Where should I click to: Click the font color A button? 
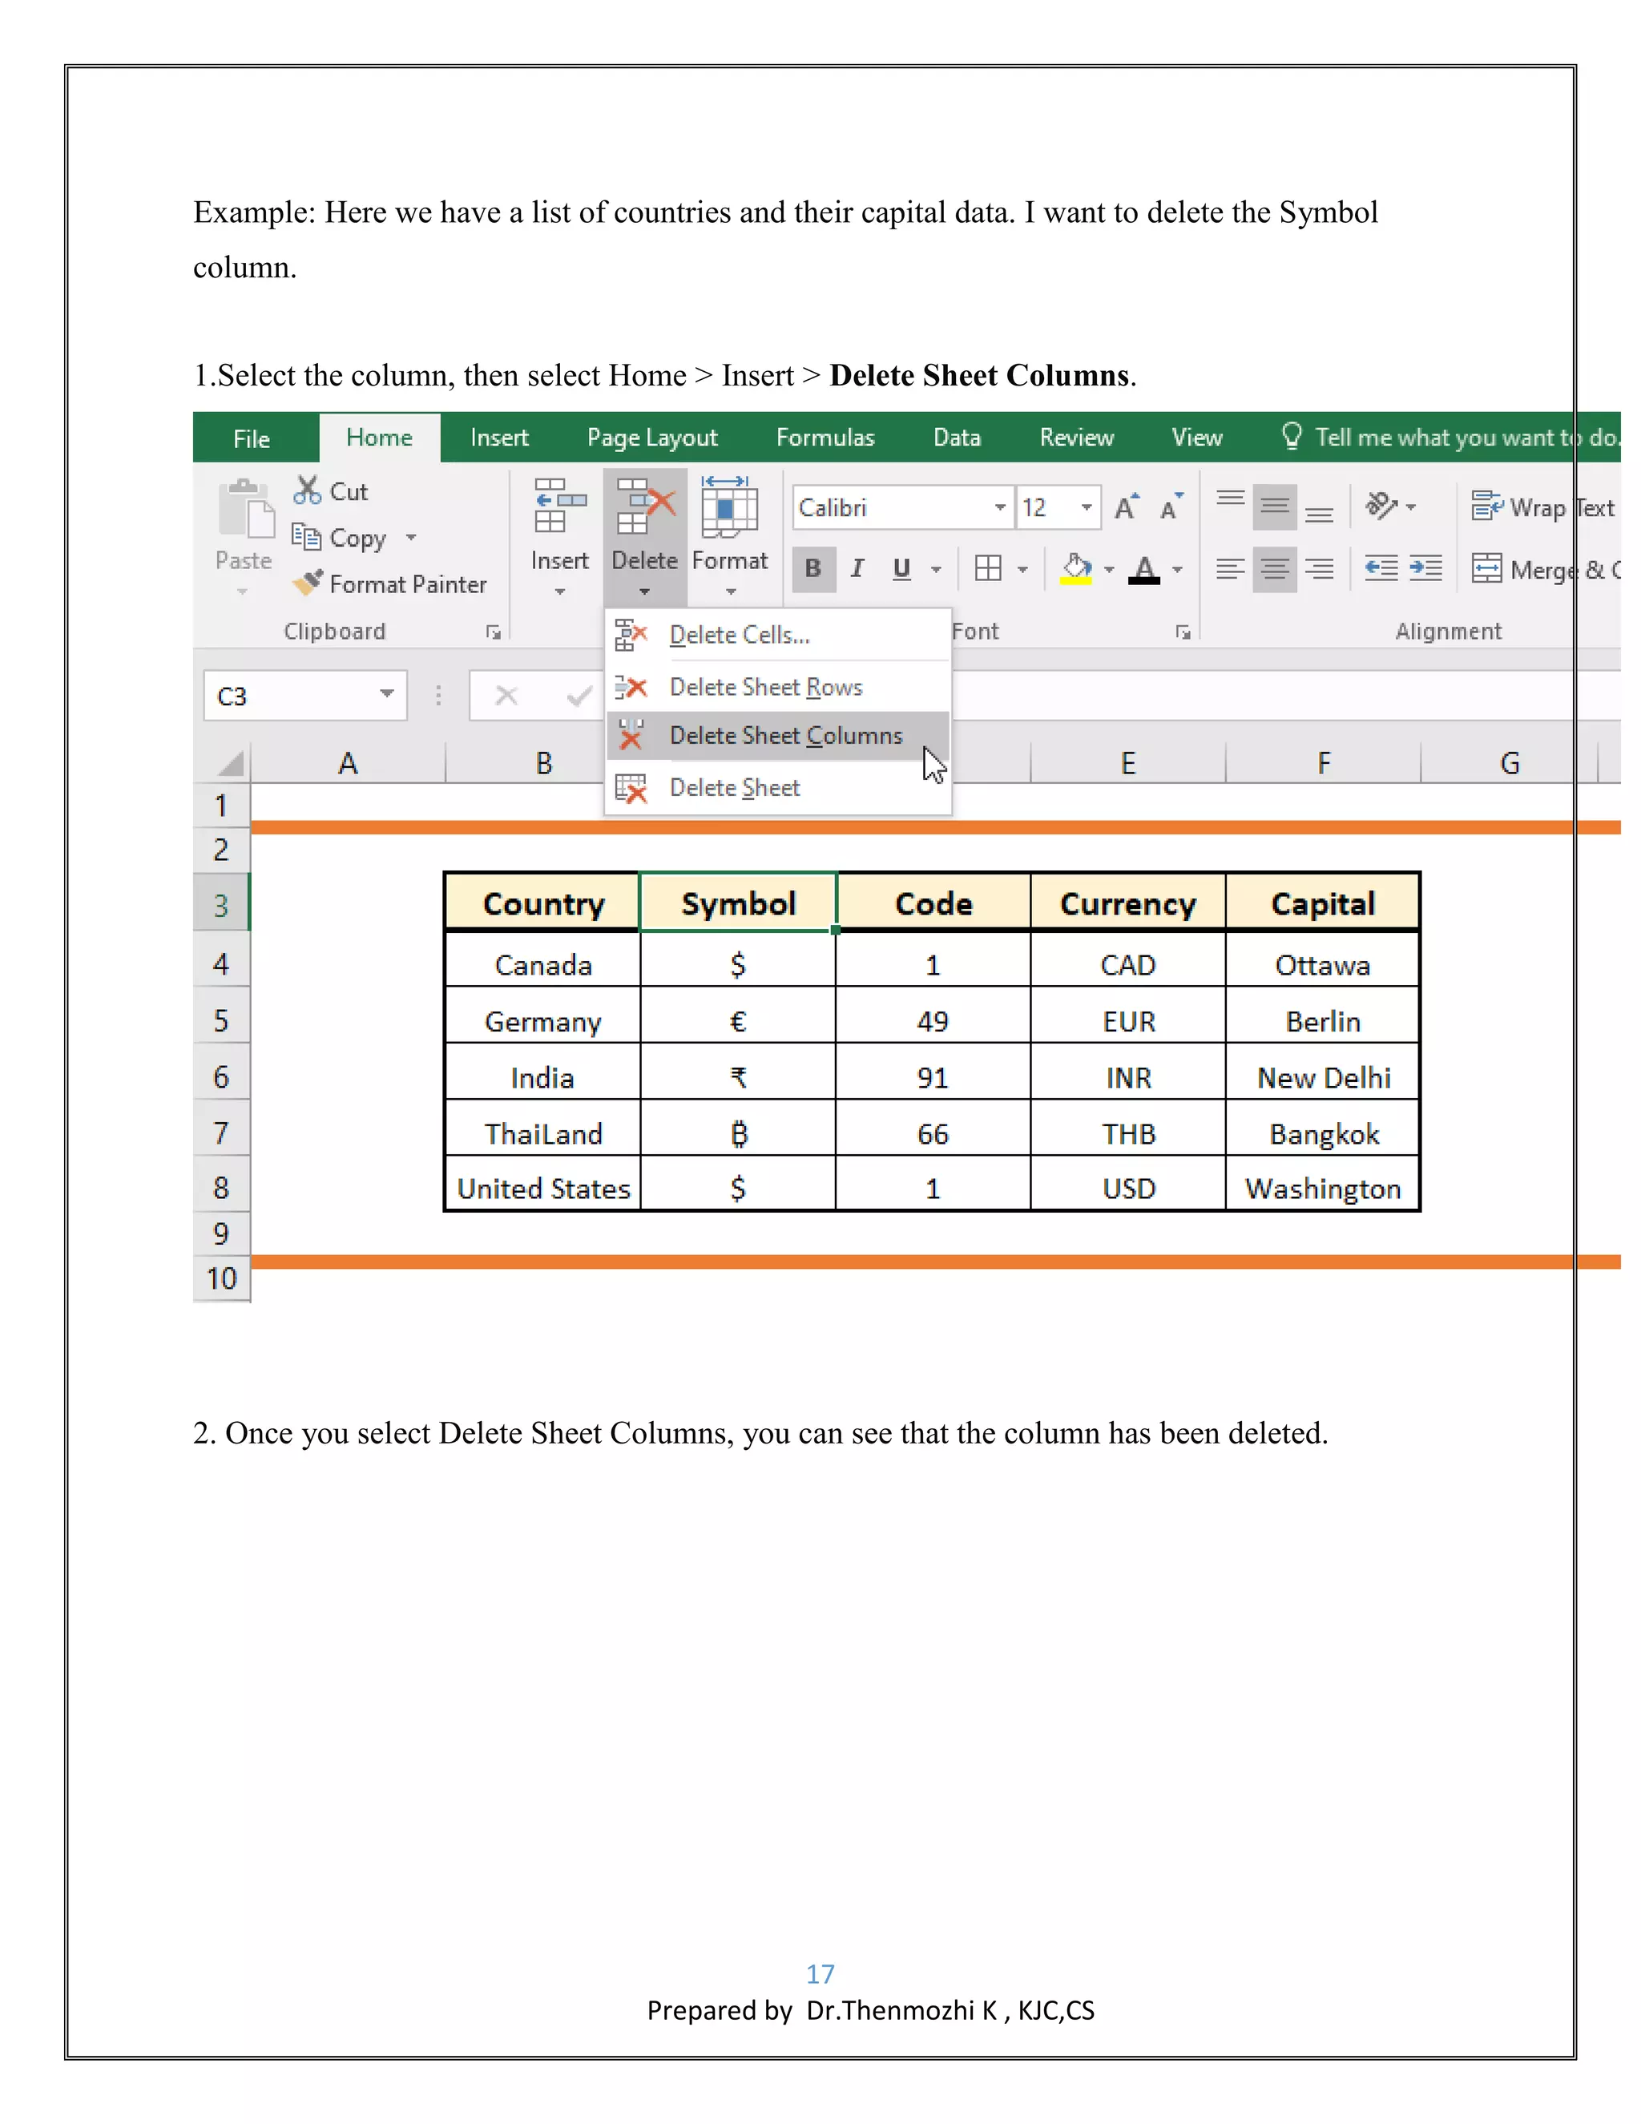1144,568
